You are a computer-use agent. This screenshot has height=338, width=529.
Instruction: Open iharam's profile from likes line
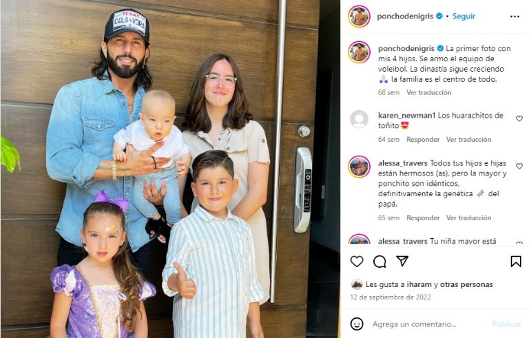pyautogui.click(x=419, y=284)
